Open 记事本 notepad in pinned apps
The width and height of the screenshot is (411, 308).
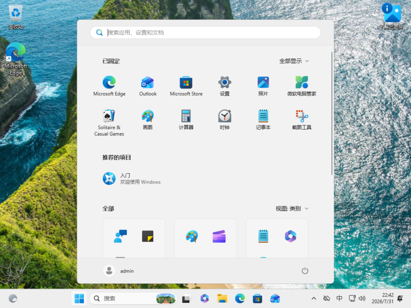tap(263, 120)
